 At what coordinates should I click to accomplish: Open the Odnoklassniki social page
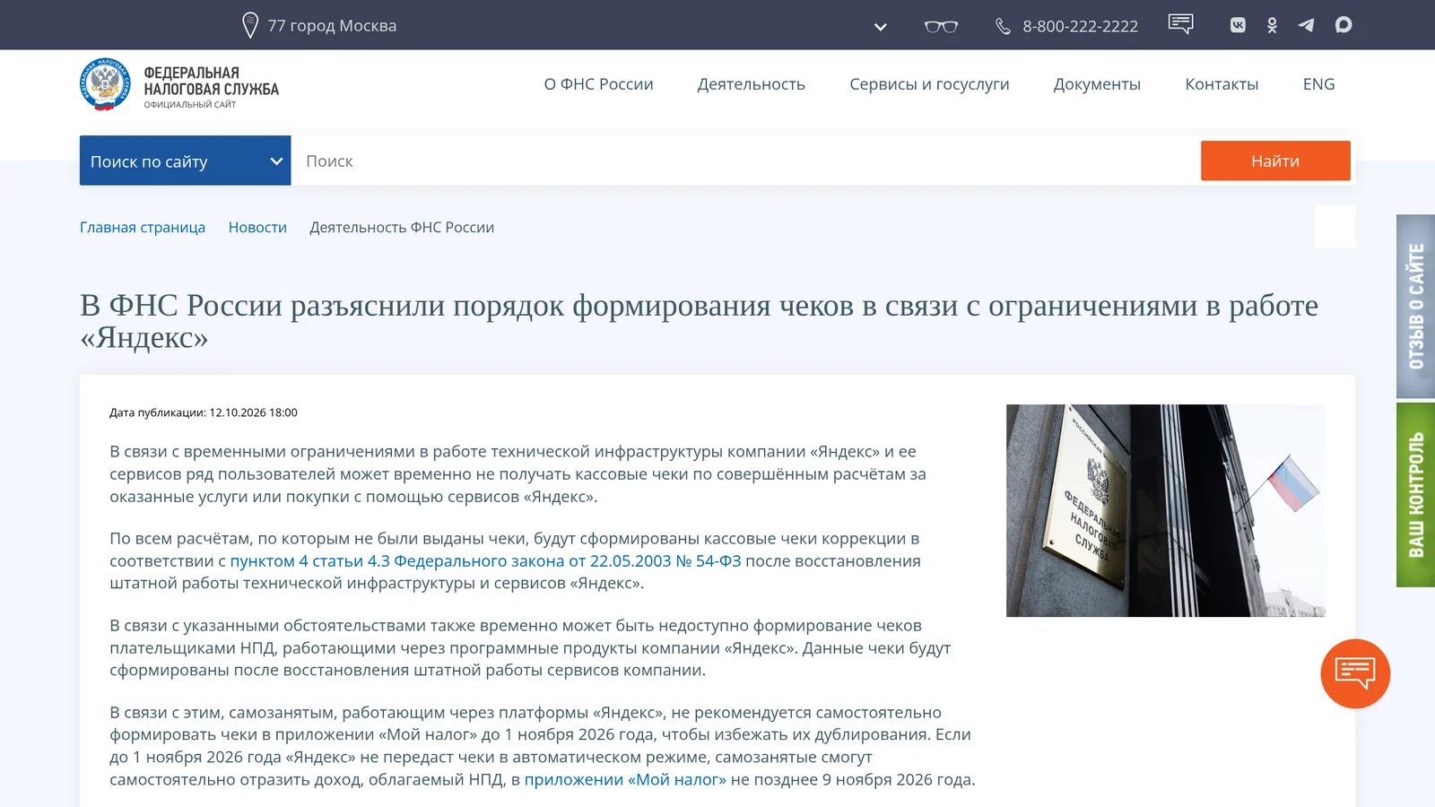tap(1272, 25)
